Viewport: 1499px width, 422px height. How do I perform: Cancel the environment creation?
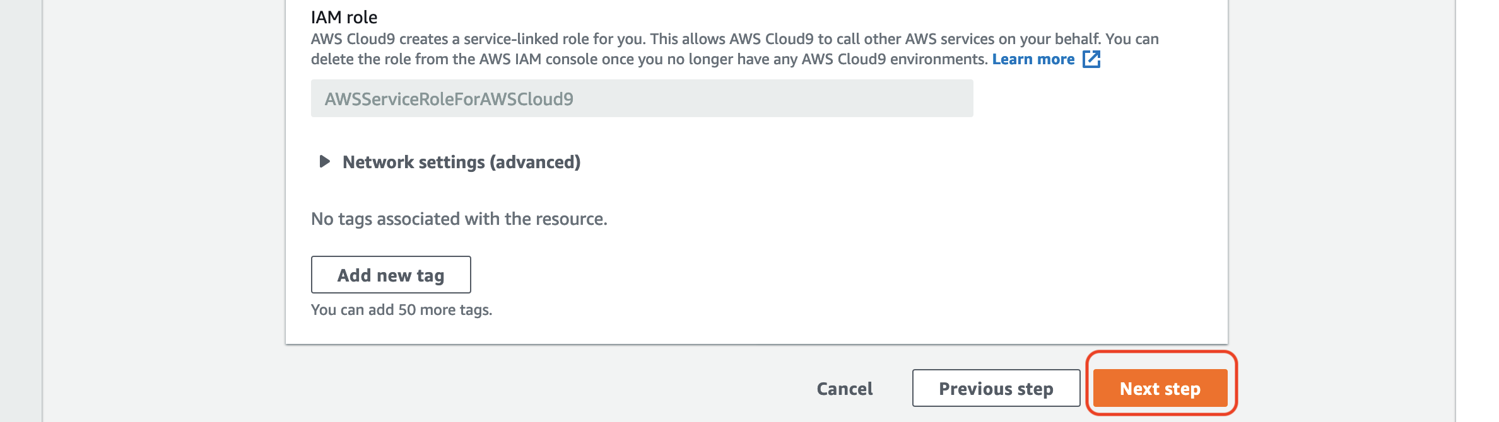(x=845, y=389)
